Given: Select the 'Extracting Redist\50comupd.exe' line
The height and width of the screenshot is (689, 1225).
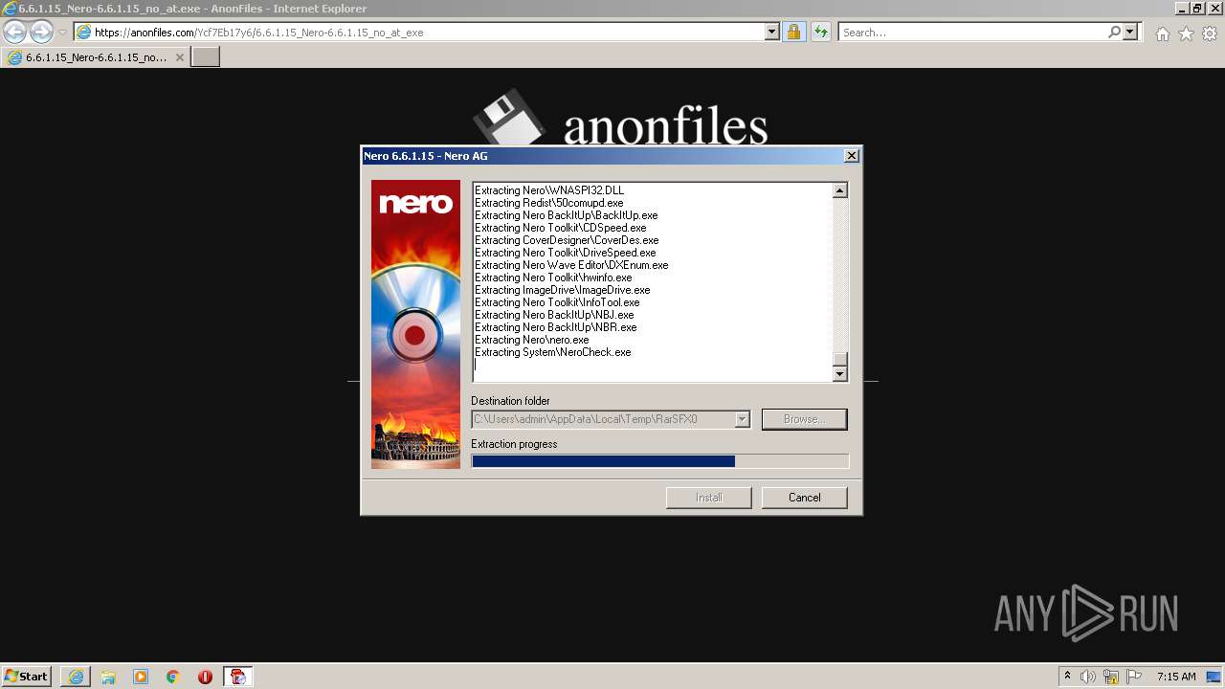Looking at the screenshot, I should pyautogui.click(x=549, y=203).
